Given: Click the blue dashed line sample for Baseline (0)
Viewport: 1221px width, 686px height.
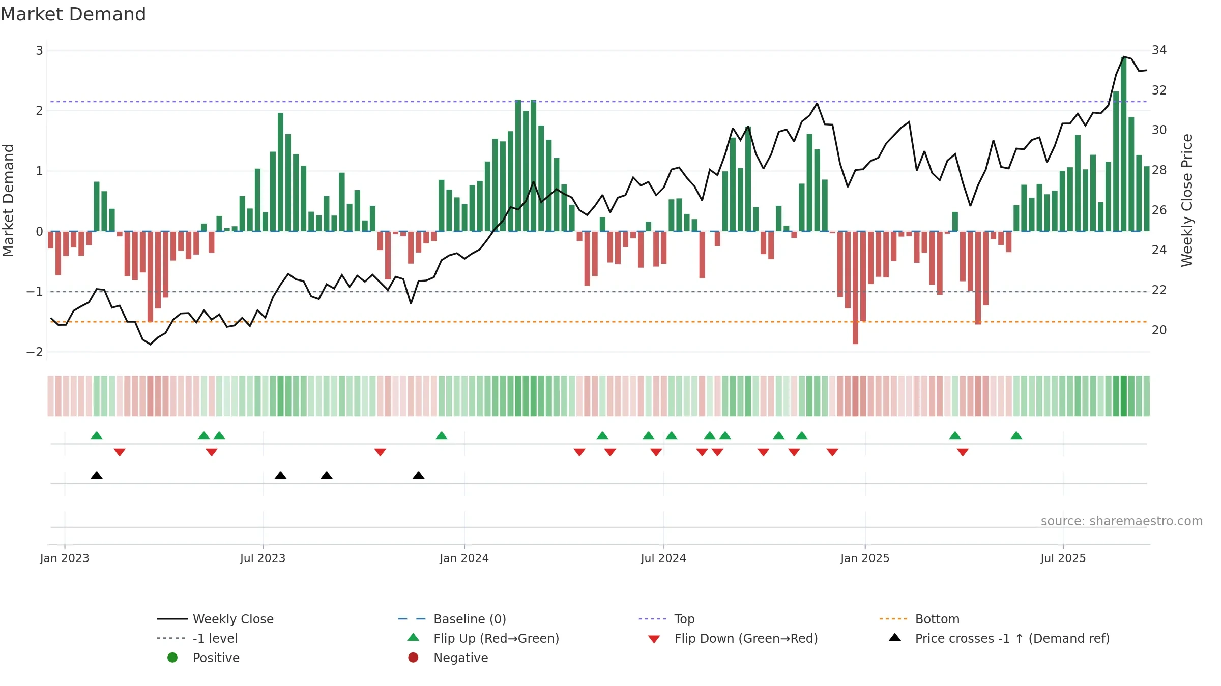Looking at the screenshot, I should coord(413,619).
